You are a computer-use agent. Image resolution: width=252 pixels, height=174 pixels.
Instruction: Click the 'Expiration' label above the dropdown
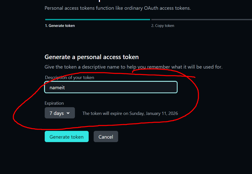point(54,103)
